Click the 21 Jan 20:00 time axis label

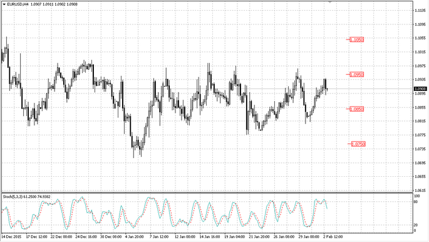point(259,236)
